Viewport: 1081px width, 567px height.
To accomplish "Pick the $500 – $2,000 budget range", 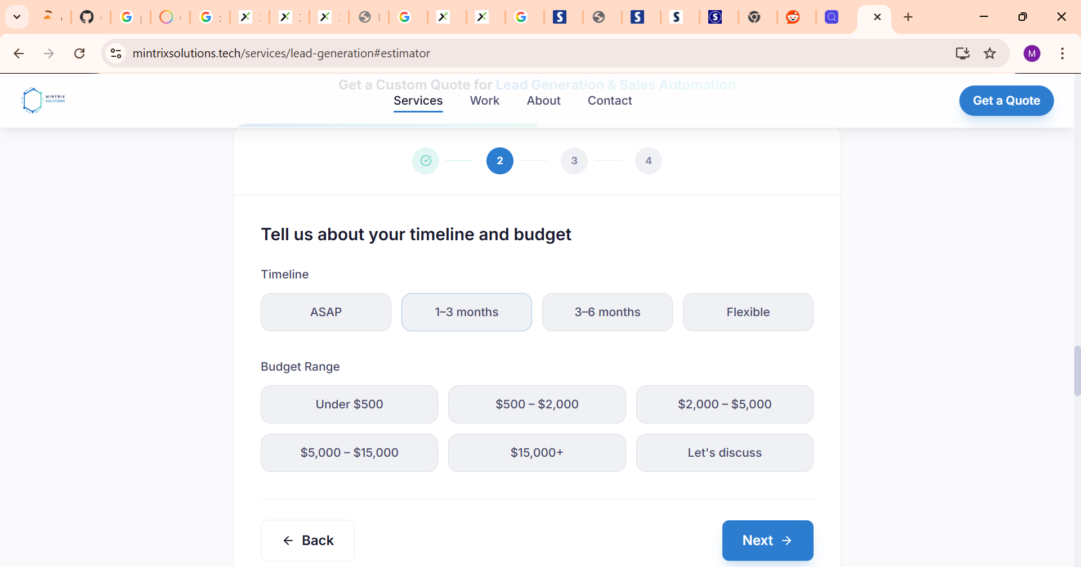I will coord(537,404).
